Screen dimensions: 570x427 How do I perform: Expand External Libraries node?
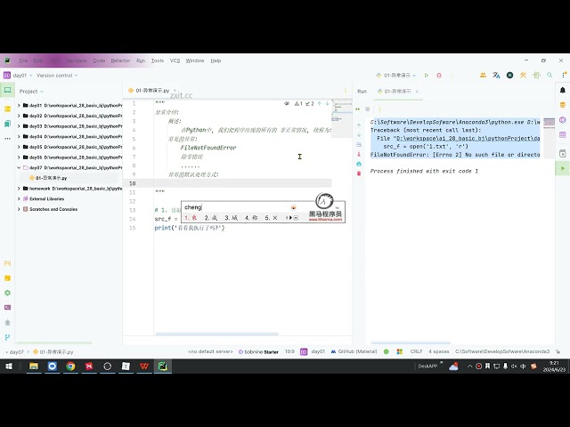click(19, 199)
